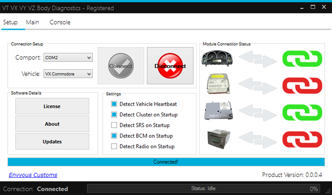Click the arrows icon beside radio unit
The height and width of the screenshot is (195, 332).
pyautogui.click(x=258, y=139)
